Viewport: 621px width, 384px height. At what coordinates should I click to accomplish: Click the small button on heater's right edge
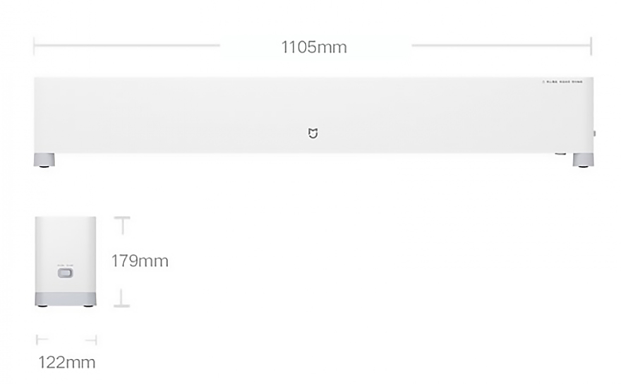pyautogui.click(x=594, y=132)
